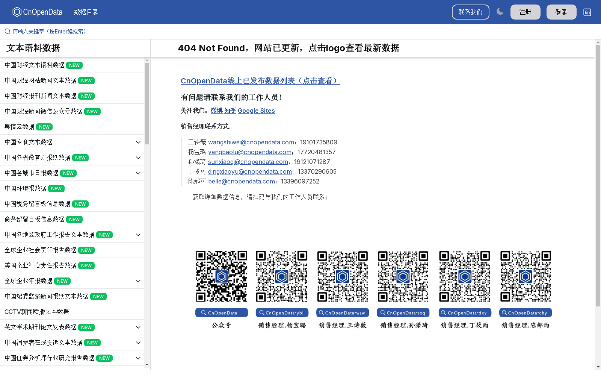Open 全球企业社会责任报告数据 item
The width and height of the screenshot is (601, 376).
[x=72, y=250]
